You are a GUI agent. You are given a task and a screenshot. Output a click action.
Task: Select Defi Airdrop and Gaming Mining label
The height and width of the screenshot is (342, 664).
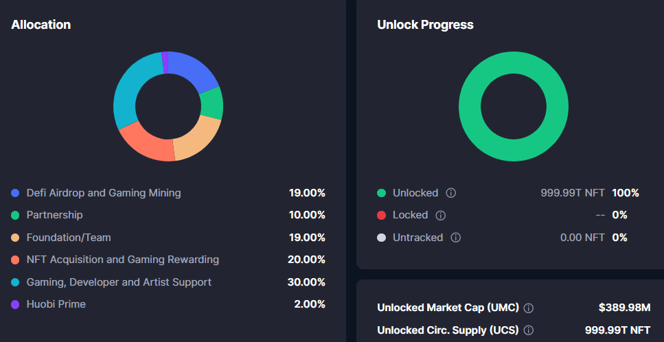(104, 193)
